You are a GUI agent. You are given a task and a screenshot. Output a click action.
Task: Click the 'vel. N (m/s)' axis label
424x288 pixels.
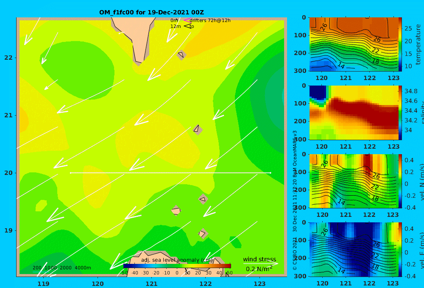[x=421, y=182]
